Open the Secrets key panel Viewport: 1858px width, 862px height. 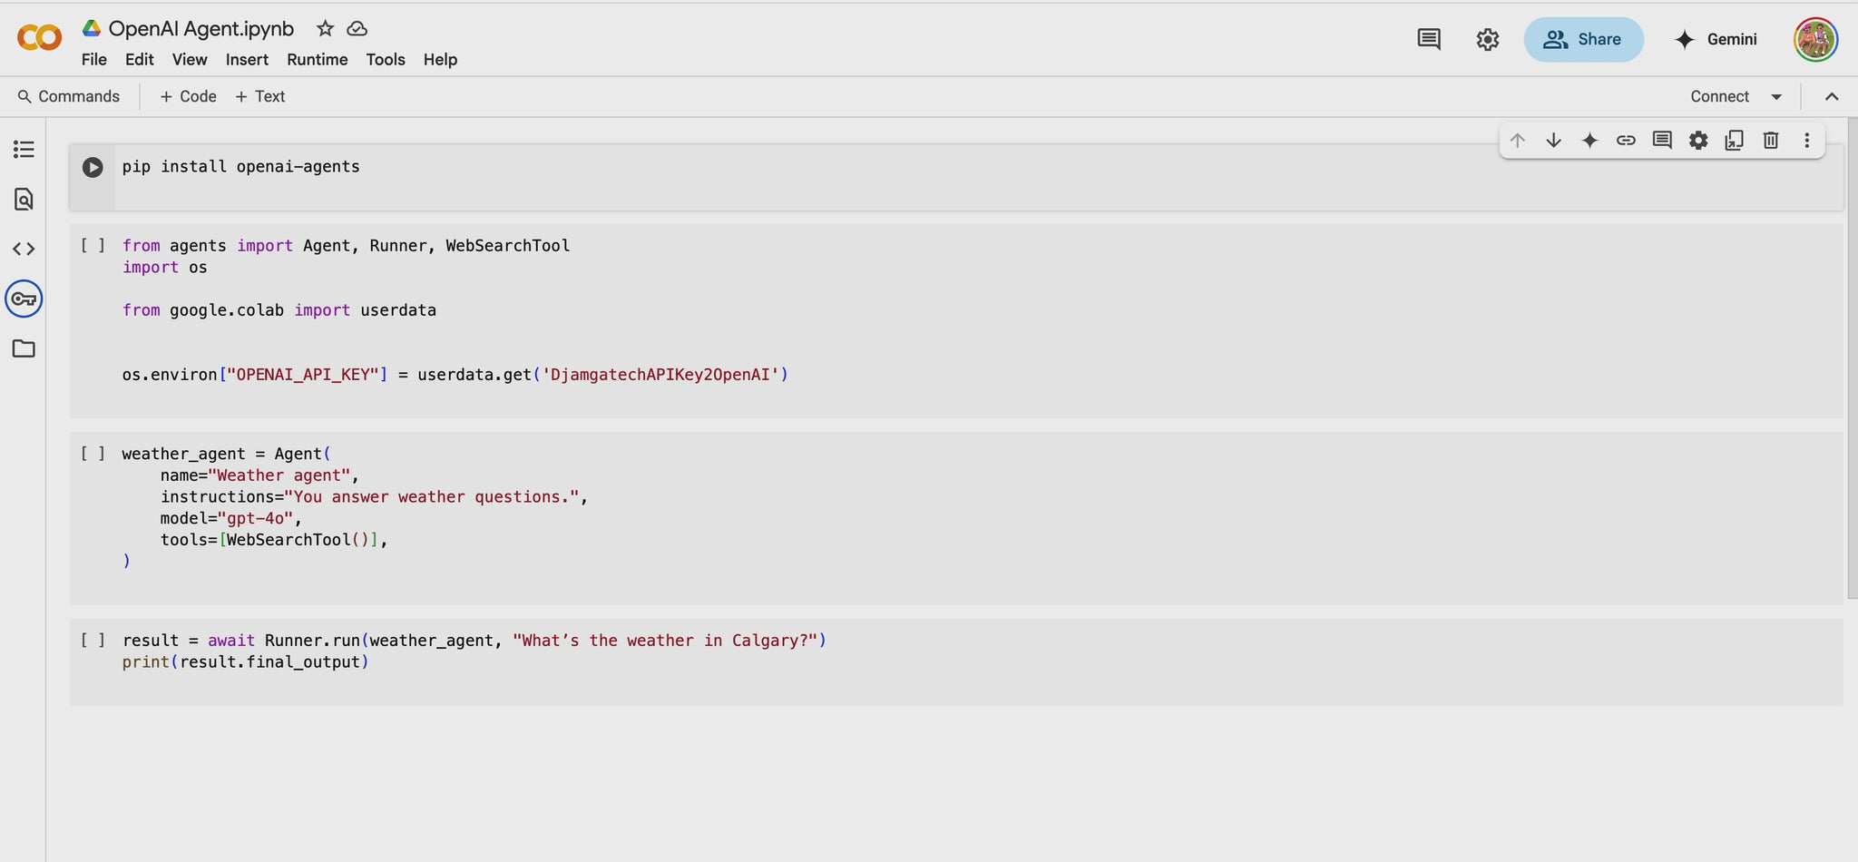(24, 299)
